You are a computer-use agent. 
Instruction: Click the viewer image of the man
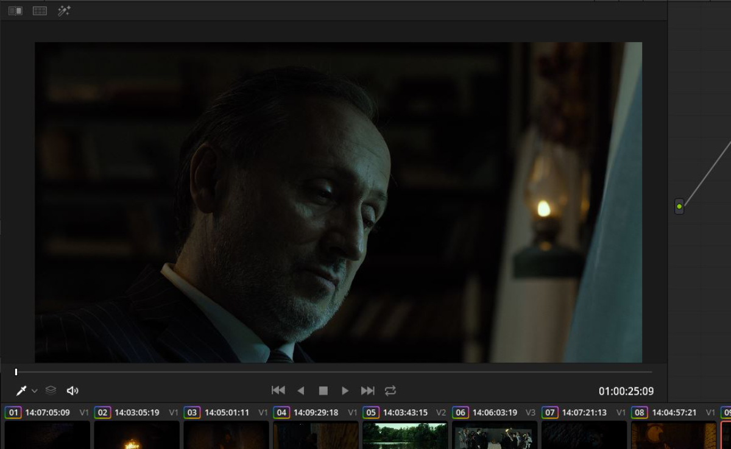coord(338,202)
